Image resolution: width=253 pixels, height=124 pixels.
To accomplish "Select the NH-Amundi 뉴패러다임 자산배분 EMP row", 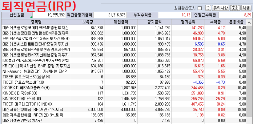I will coord(124,72).
